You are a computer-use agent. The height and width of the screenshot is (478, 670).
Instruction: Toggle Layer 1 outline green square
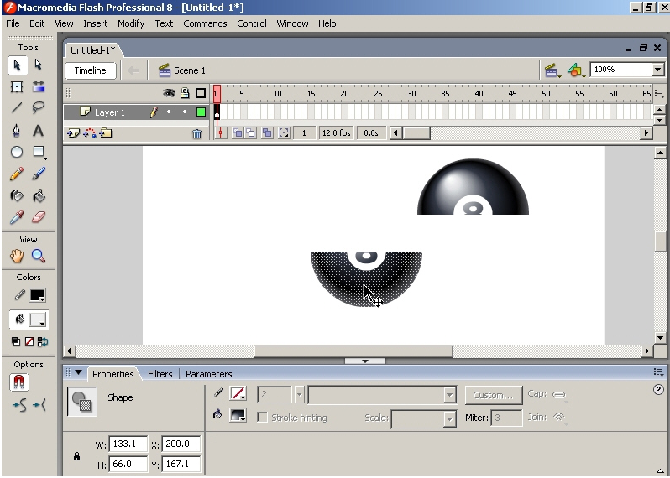pos(201,112)
